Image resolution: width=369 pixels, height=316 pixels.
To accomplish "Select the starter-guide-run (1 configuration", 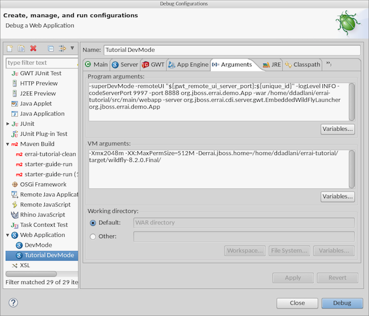I will click(47, 174).
